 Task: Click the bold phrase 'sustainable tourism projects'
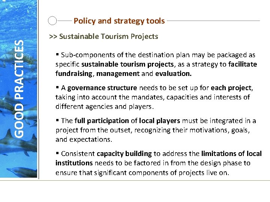[127, 64]
